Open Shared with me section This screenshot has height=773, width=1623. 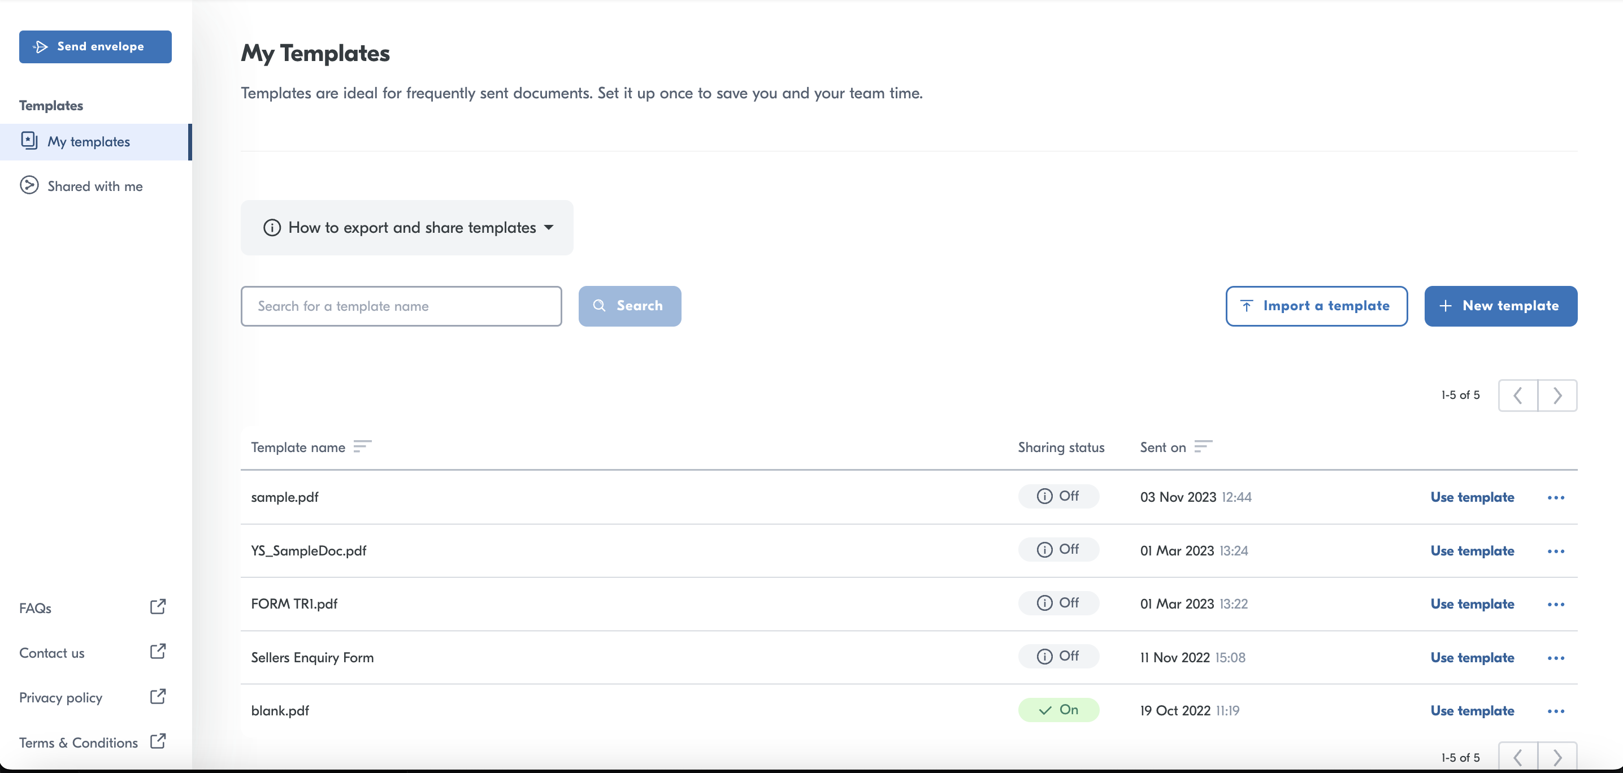point(95,186)
